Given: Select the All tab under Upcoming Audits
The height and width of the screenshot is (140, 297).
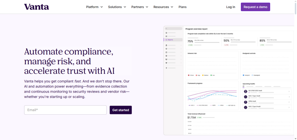Looking at the screenshot, I should click(x=243, y=86).
